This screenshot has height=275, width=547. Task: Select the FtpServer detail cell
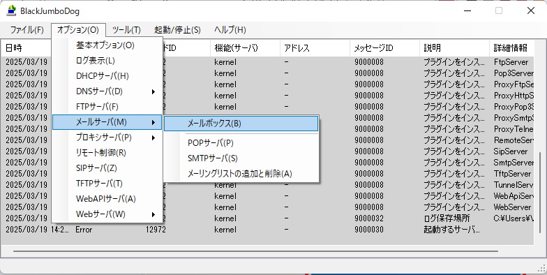pyautogui.click(x=511, y=62)
